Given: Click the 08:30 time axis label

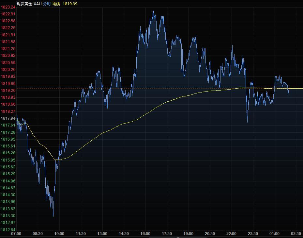Looking at the screenshot, I should 38,234.
